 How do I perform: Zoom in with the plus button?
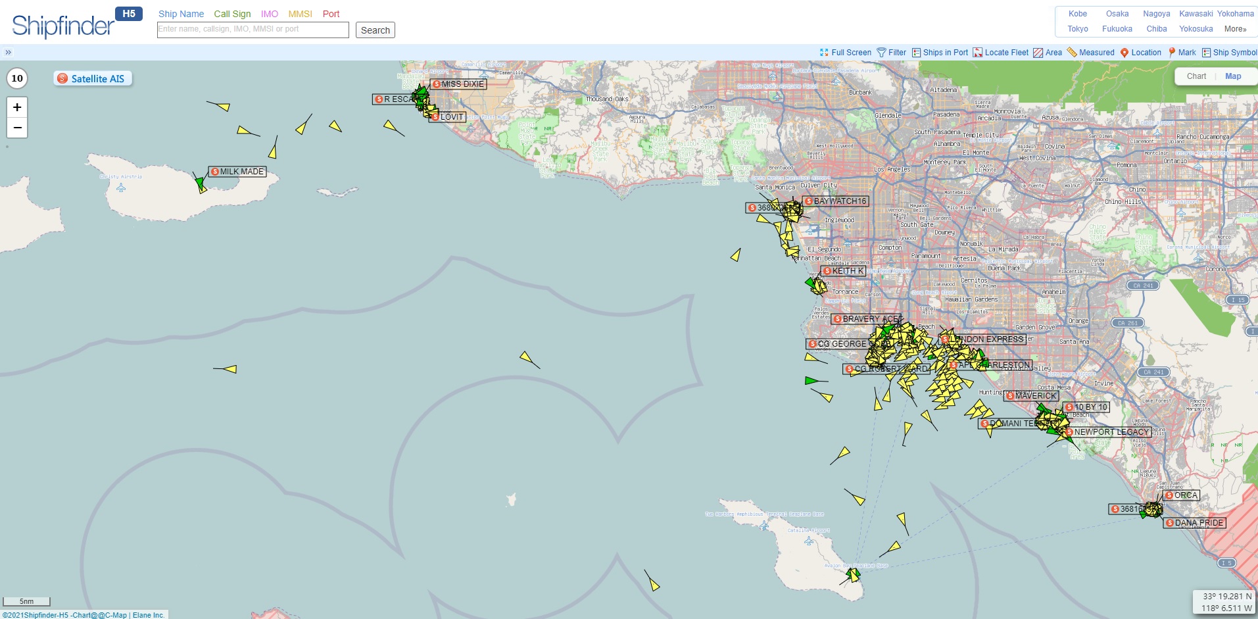pos(17,107)
